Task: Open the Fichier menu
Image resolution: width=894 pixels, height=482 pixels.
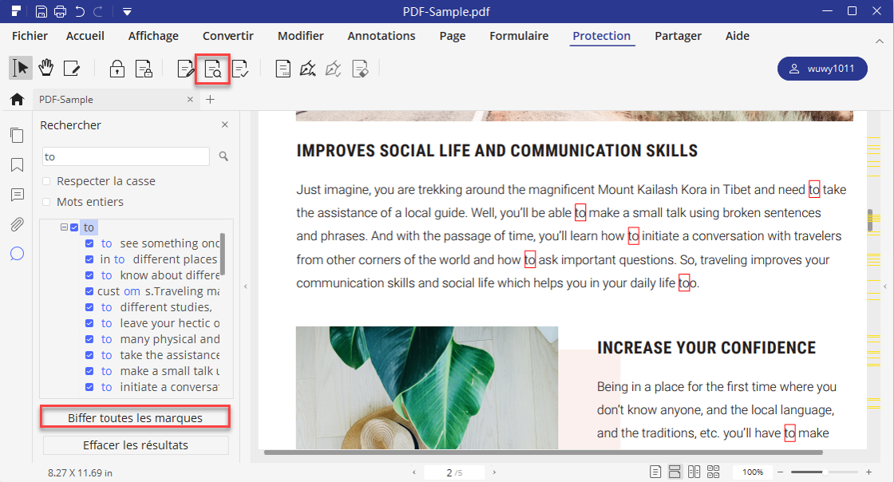Action: click(x=29, y=36)
